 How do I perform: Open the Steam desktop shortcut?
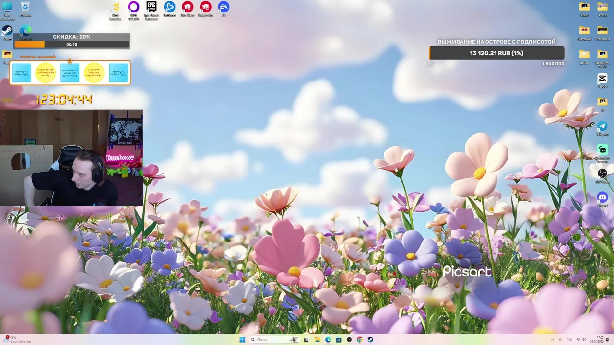point(7,33)
